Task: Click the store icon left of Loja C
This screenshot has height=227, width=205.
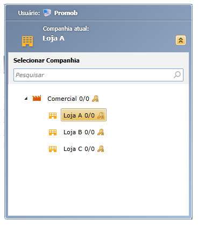Action: 53,149
